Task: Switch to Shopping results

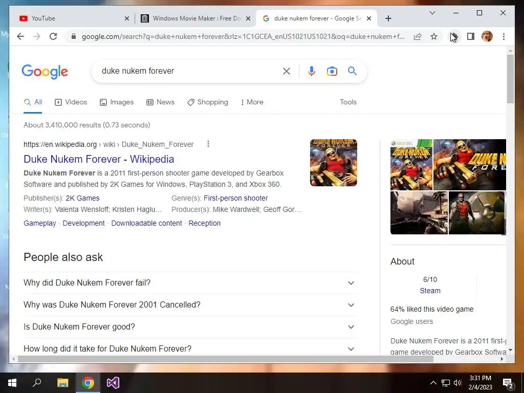Action: pos(208,102)
